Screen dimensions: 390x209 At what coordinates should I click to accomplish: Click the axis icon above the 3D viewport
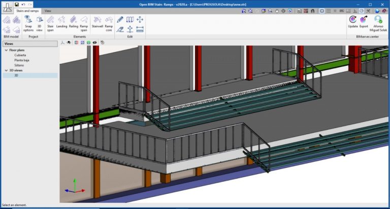pyautogui.click(x=62, y=43)
